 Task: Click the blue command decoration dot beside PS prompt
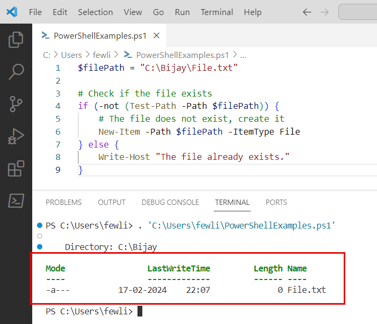40,225
